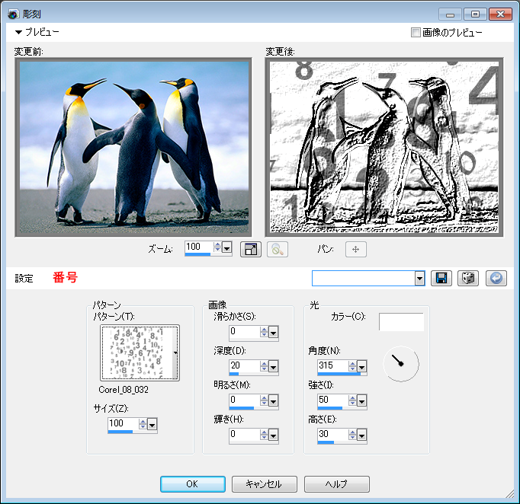This screenshot has width=520, height=504.
Task: Click the magnifier icon beside zoom
Action: (278, 249)
